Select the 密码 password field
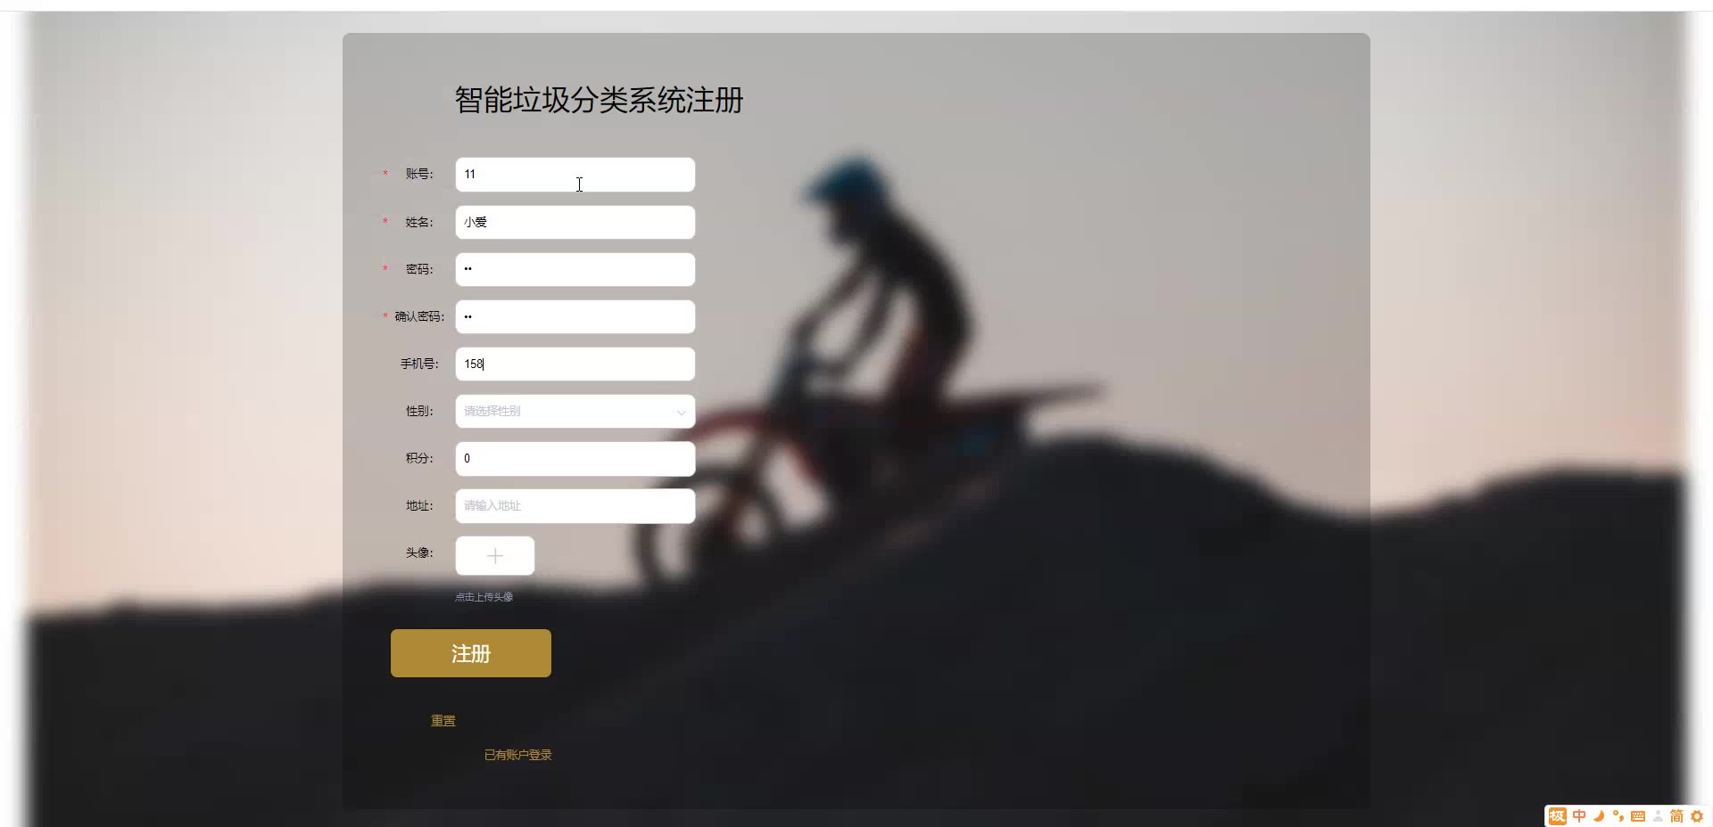This screenshot has width=1713, height=827. click(x=575, y=270)
